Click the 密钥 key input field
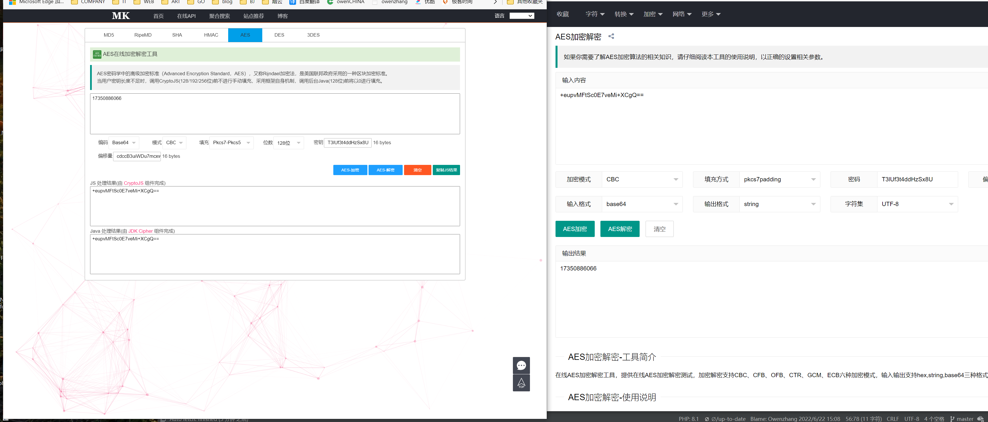This screenshot has width=988, height=422. coord(348,142)
